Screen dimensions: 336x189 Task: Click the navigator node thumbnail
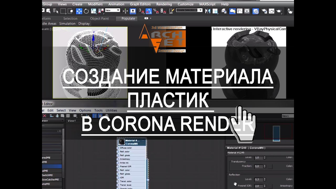276,133
